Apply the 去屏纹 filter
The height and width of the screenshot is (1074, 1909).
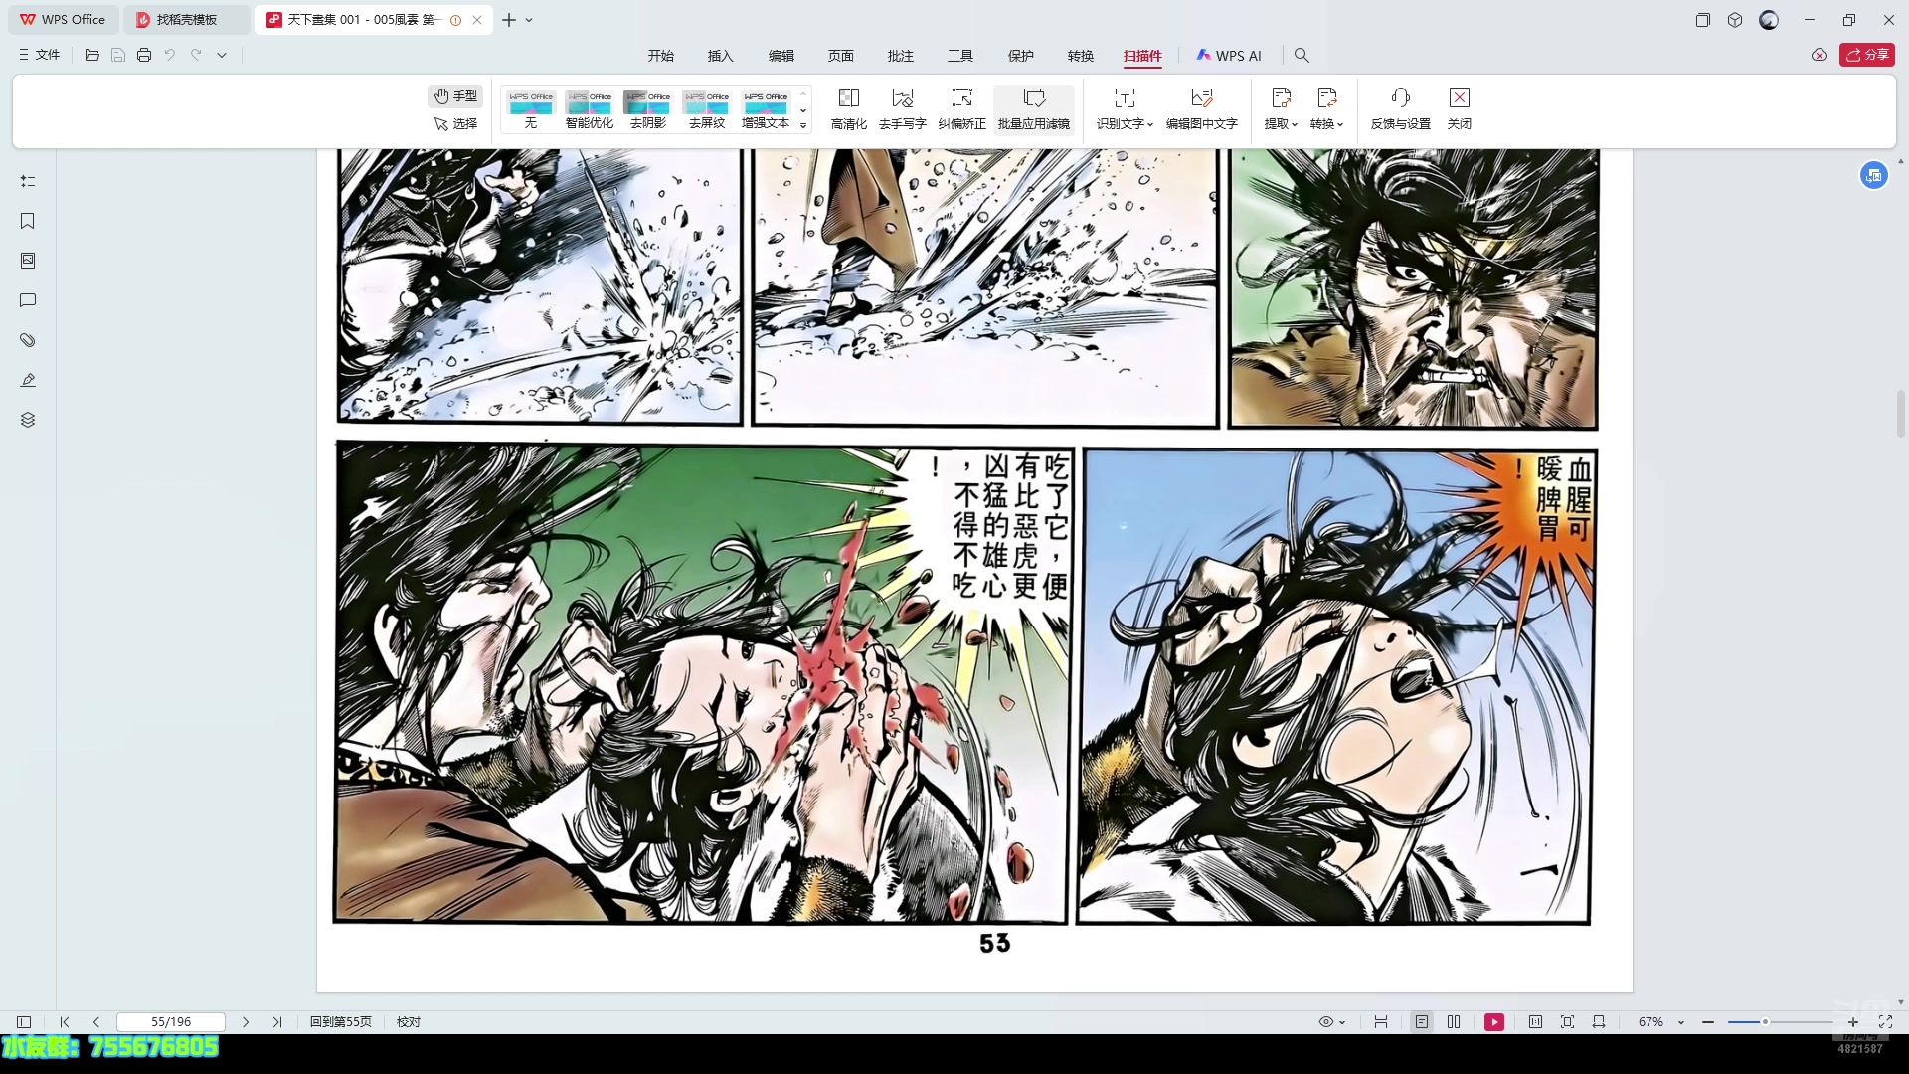click(707, 110)
